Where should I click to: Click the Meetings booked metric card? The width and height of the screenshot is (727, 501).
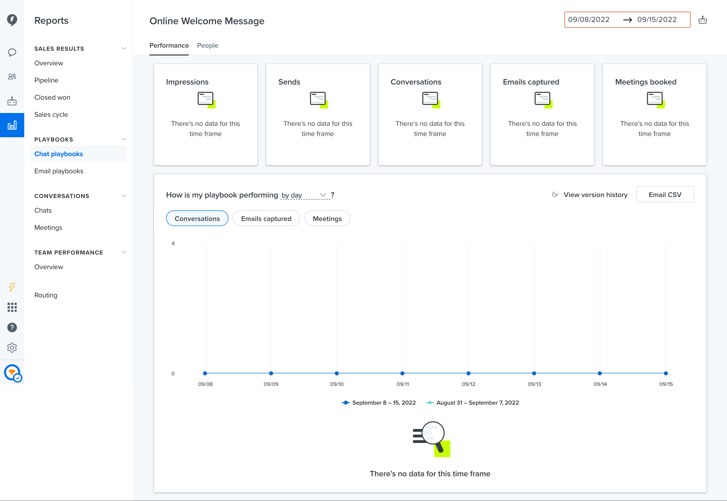(x=655, y=115)
